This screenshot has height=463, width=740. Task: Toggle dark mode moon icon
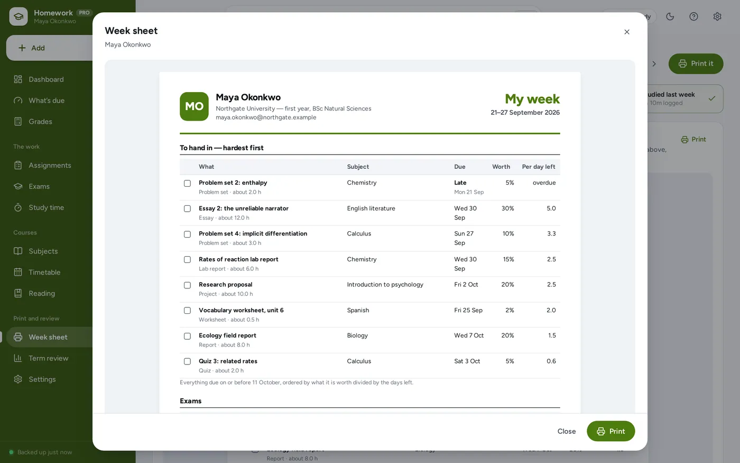click(x=670, y=16)
